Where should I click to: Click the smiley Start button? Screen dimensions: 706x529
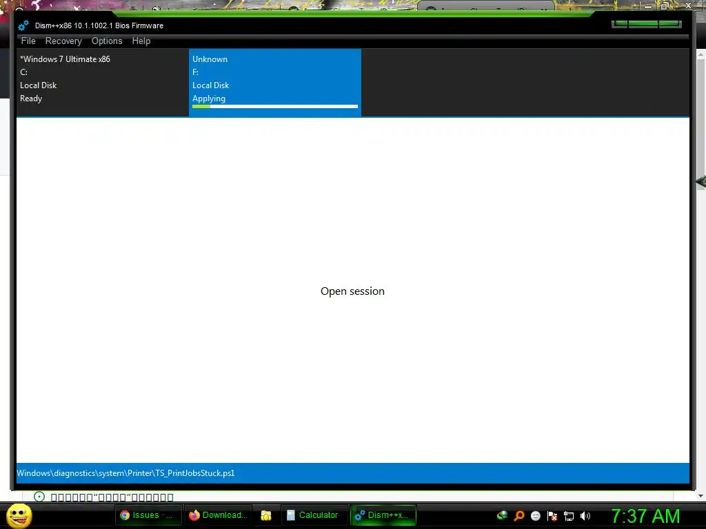[x=19, y=515]
